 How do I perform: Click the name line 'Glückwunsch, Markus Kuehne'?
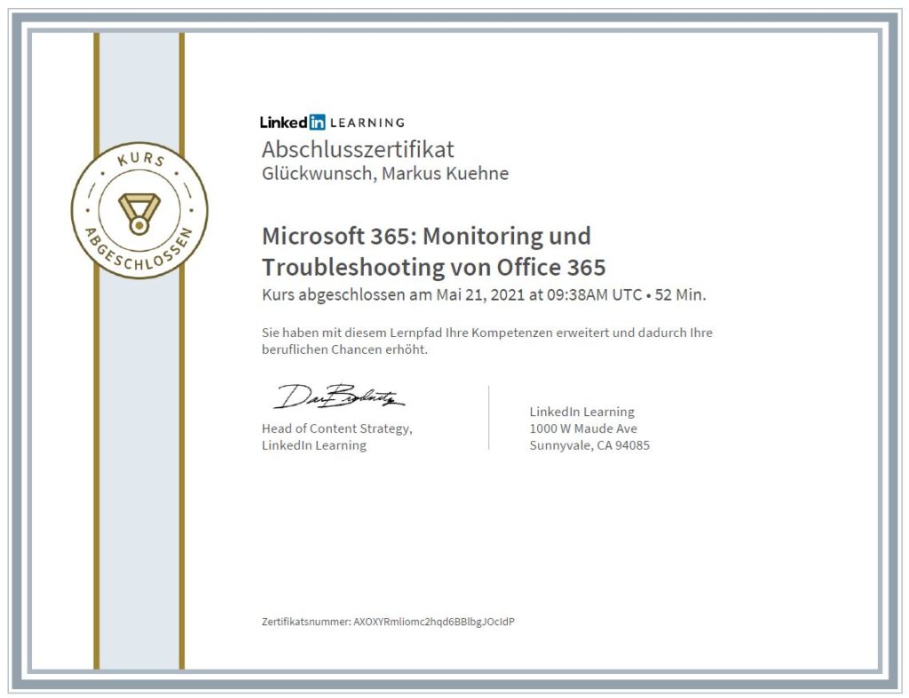385,173
